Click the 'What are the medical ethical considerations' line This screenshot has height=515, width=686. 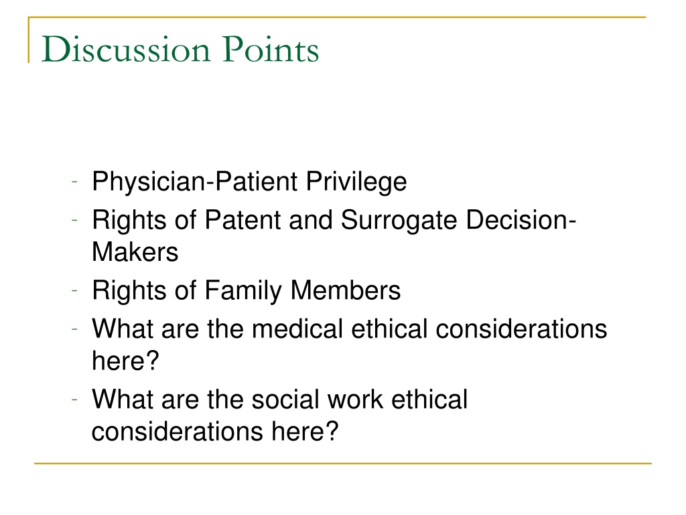[350, 329]
